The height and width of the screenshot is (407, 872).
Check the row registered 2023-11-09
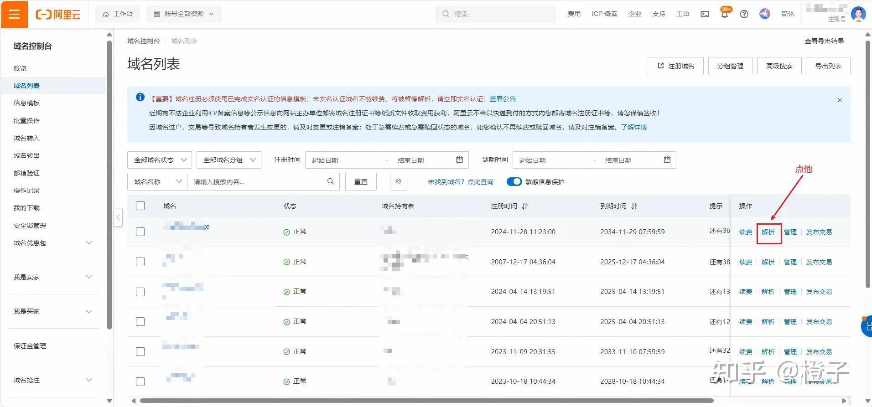coord(140,351)
